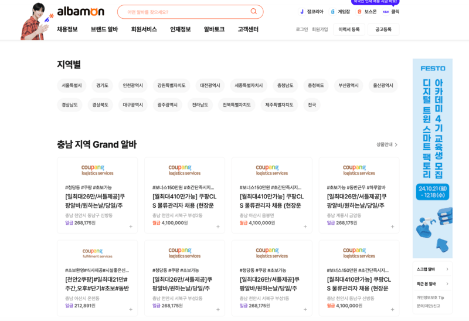
Task: Click plus icon on 부성2동 268,175원 card
Action: pyautogui.click(x=218, y=309)
